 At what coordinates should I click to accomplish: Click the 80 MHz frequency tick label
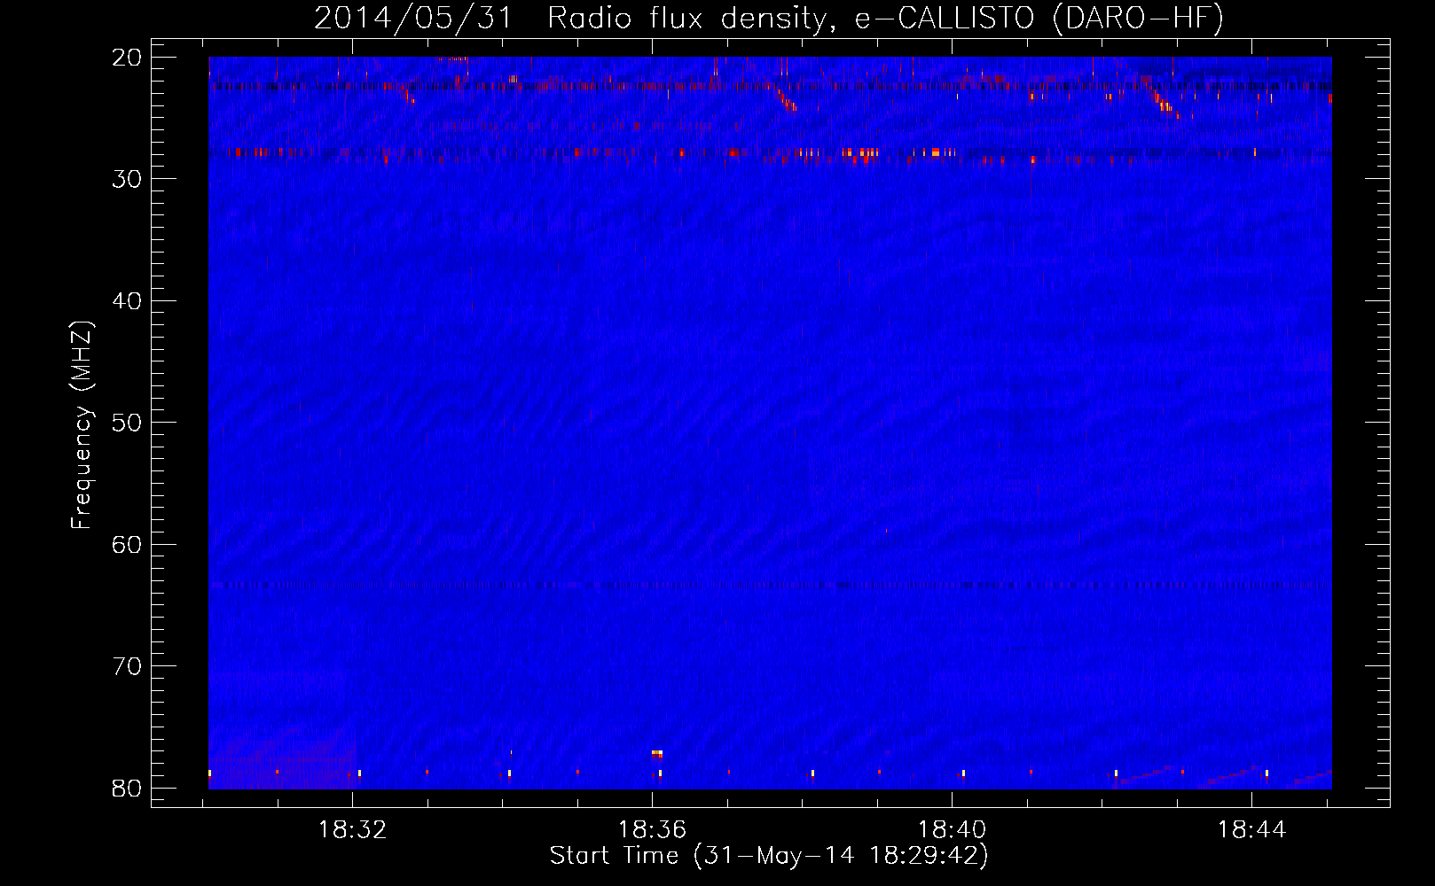[128, 789]
